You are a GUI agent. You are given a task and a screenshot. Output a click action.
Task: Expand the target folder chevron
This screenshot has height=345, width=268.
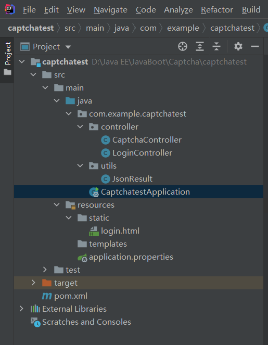tap(33, 283)
